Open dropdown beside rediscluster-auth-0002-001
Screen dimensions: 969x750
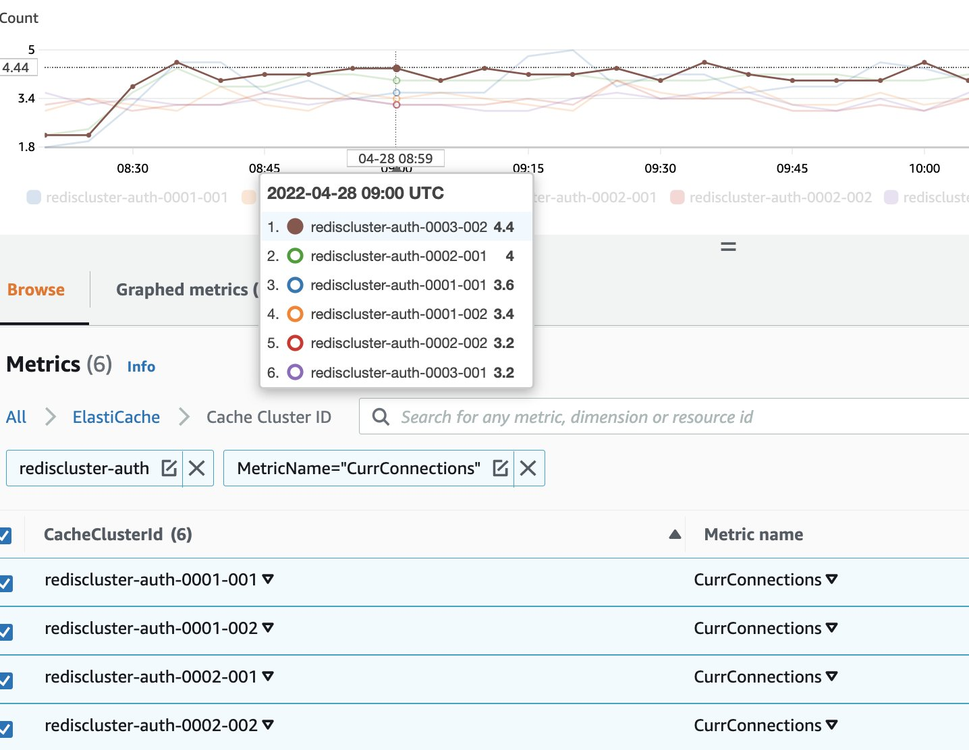pyautogui.click(x=268, y=676)
